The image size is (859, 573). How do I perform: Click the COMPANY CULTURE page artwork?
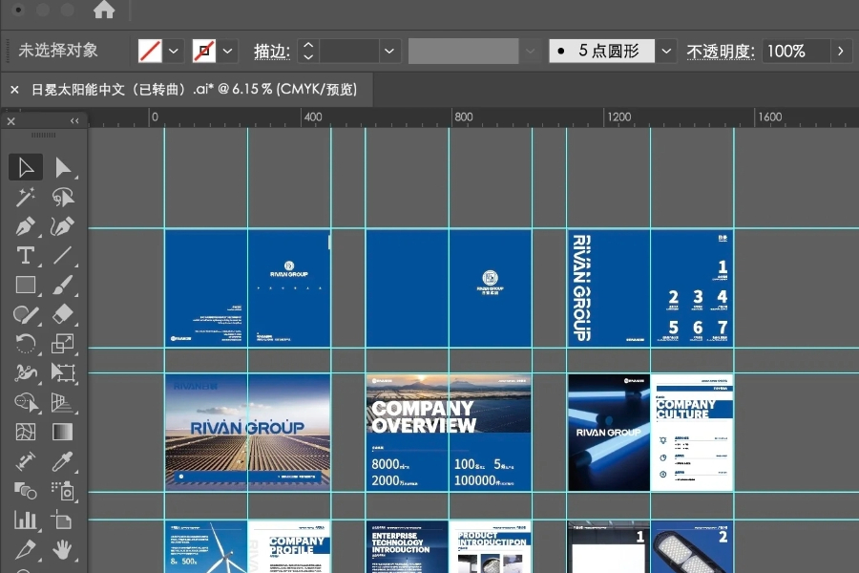(x=692, y=433)
